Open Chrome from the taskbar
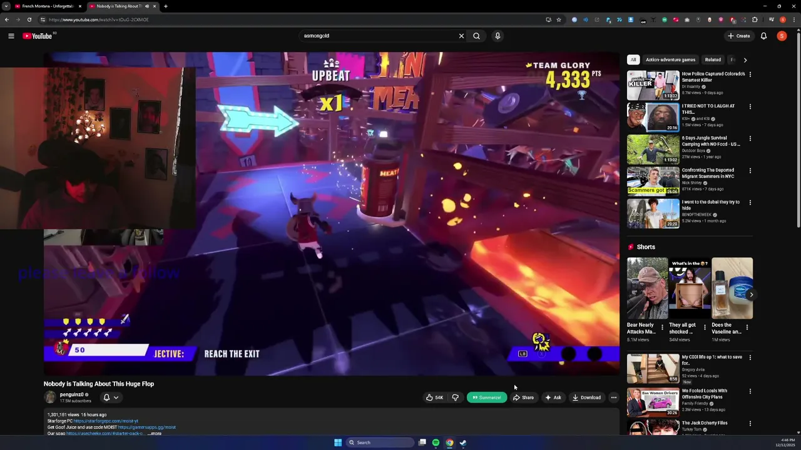801x450 pixels. pyautogui.click(x=449, y=442)
